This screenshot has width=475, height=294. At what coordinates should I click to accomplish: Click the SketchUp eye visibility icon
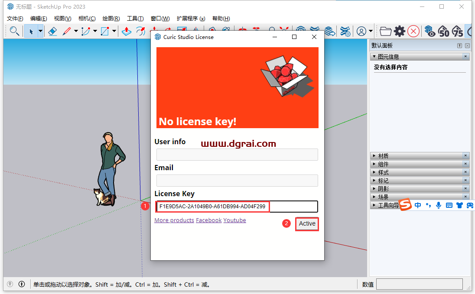click(430, 31)
